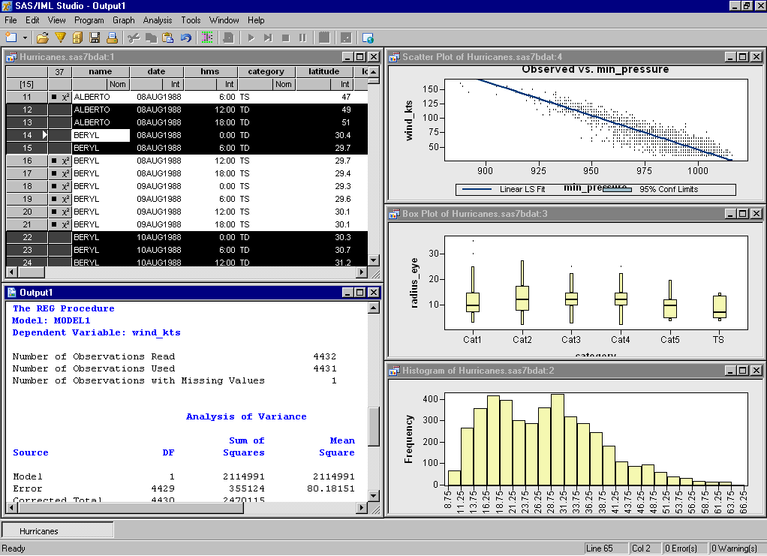Click the New workspace toolbar icon
Screen dimensions: 767x556
click(11, 38)
